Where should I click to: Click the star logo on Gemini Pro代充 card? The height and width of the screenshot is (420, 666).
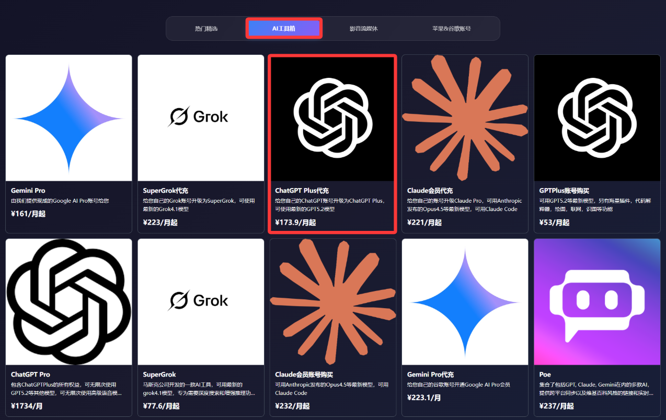[465, 301]
